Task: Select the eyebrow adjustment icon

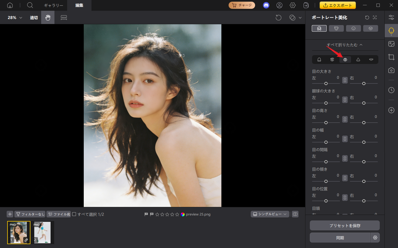Action: [x=332, y=60]
